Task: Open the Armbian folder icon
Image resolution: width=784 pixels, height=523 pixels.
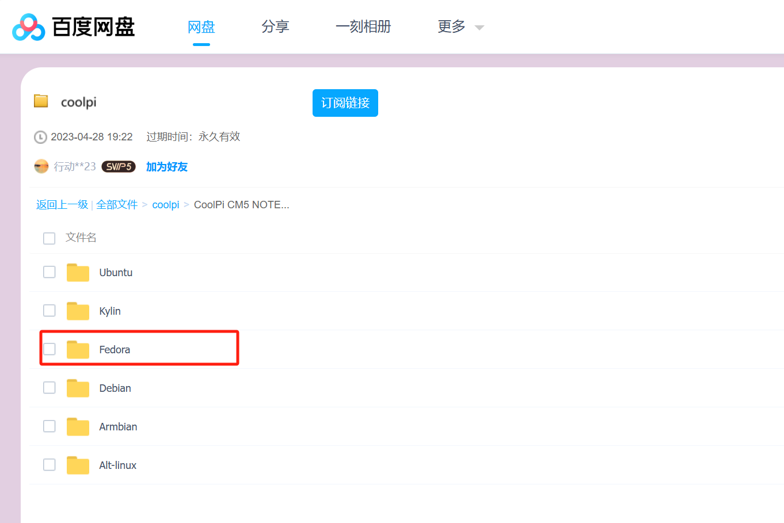Action: coord(78,426)
